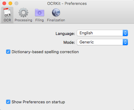Viewport: 134px width, 110px height.
Task: Click the Language dropdown blue arrows
Action: point(125,33)
